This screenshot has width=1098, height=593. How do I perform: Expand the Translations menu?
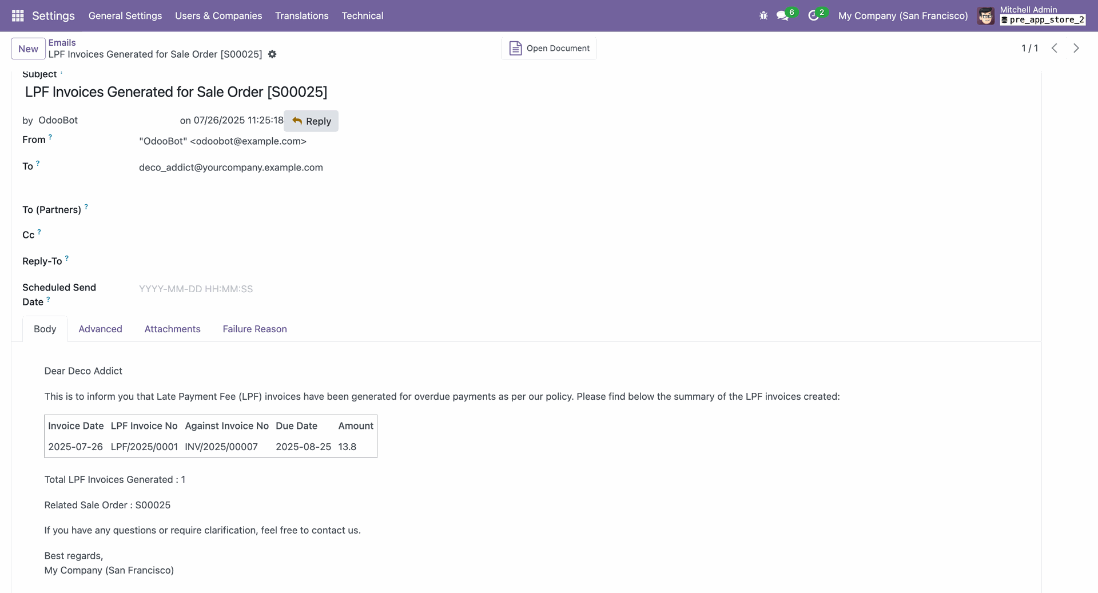pyautogui.click(x=301, y=15)
